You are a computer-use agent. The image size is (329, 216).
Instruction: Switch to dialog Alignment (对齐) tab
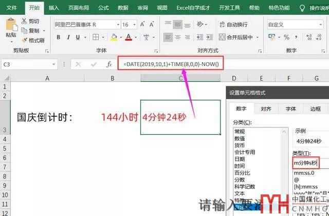(266, 109)
